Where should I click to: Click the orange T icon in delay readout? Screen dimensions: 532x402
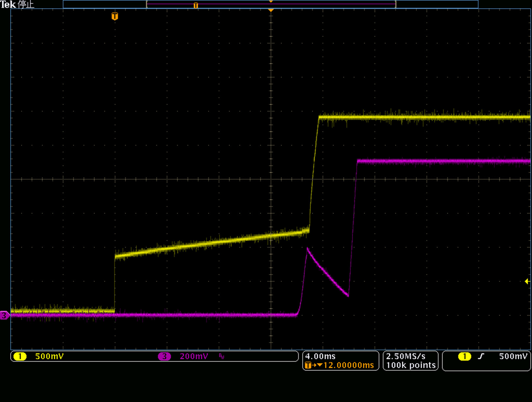308,365
